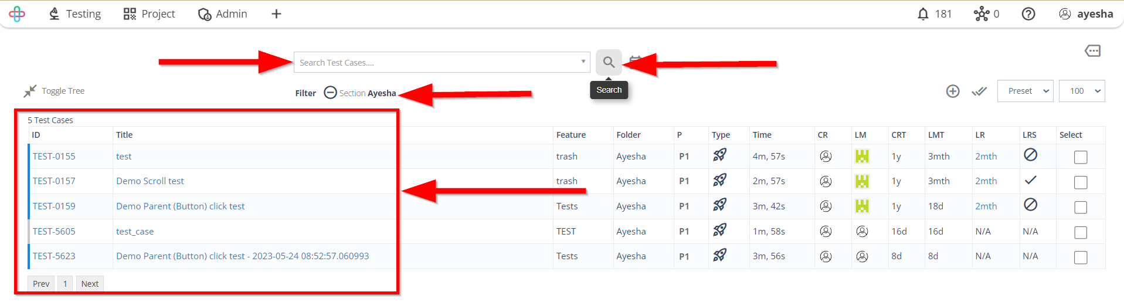Click the double checkmark select-all icon
This screenshot has height=302, width=1124.
pyautogui.click(x=979, y=91)
